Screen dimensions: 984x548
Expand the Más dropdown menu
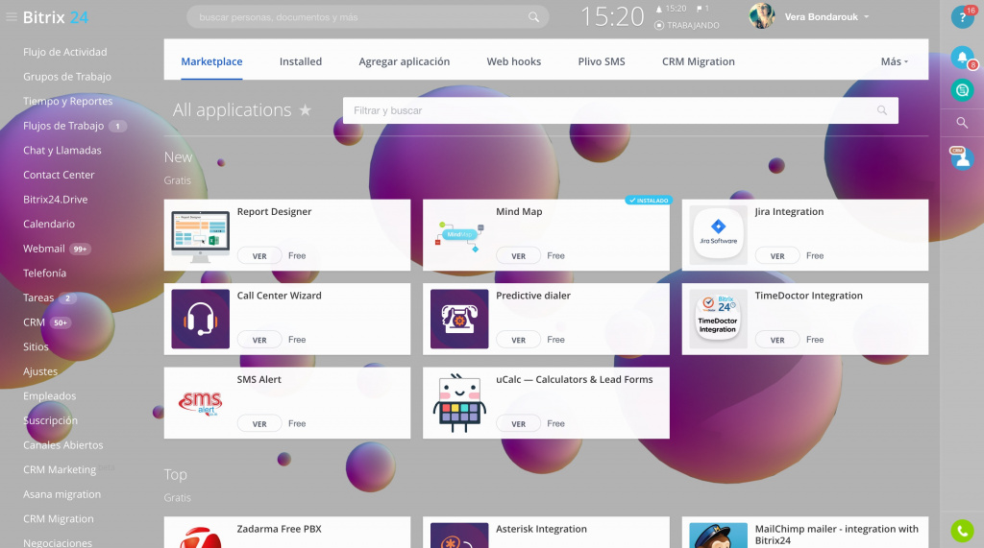click(894, 61)
